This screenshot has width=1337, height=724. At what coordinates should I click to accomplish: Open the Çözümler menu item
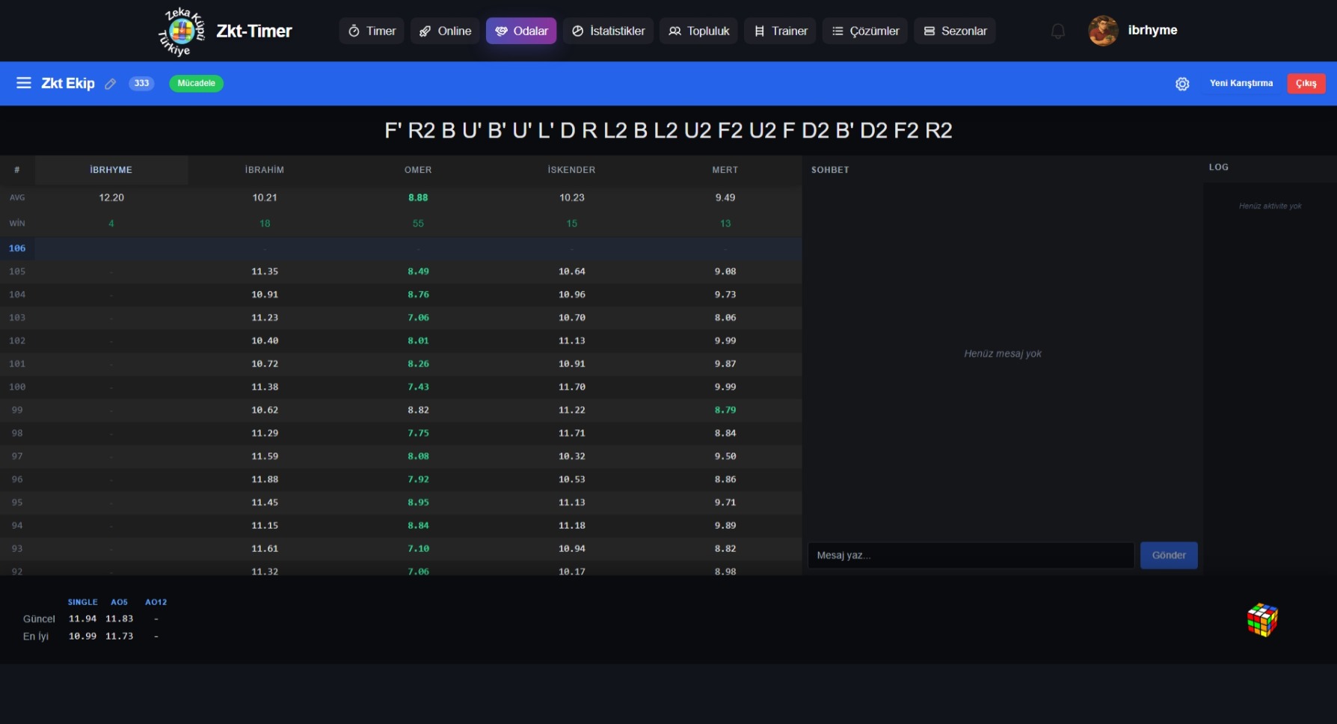(865, 31)
